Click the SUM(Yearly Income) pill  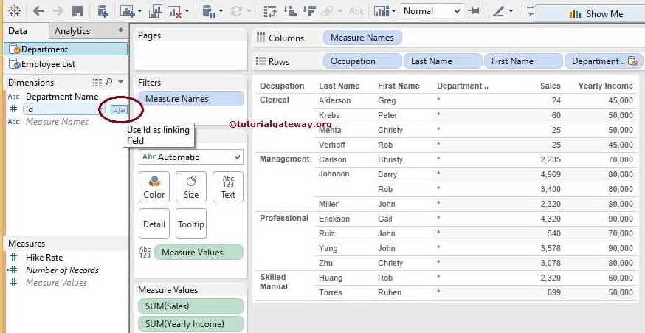pyautogui.click(x=191, y=324)
